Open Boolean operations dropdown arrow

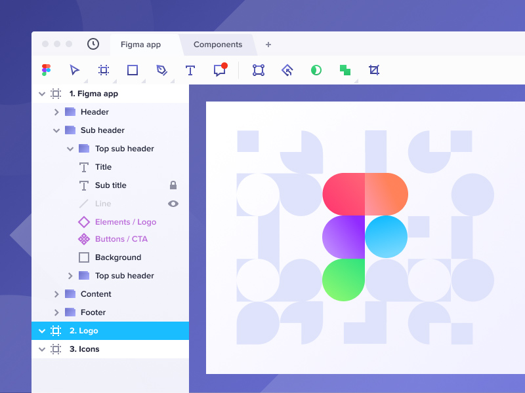tap(356, 81)
